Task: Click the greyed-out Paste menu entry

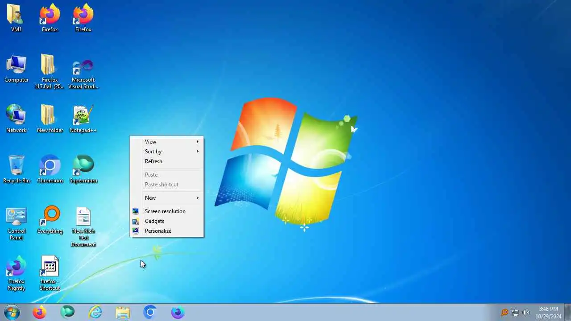Action: pyautogui.click(x=166, y=175)
